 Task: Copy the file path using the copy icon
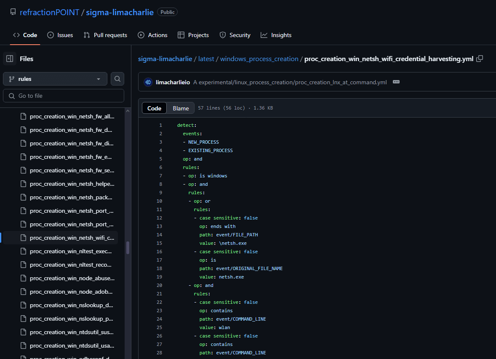480,59
